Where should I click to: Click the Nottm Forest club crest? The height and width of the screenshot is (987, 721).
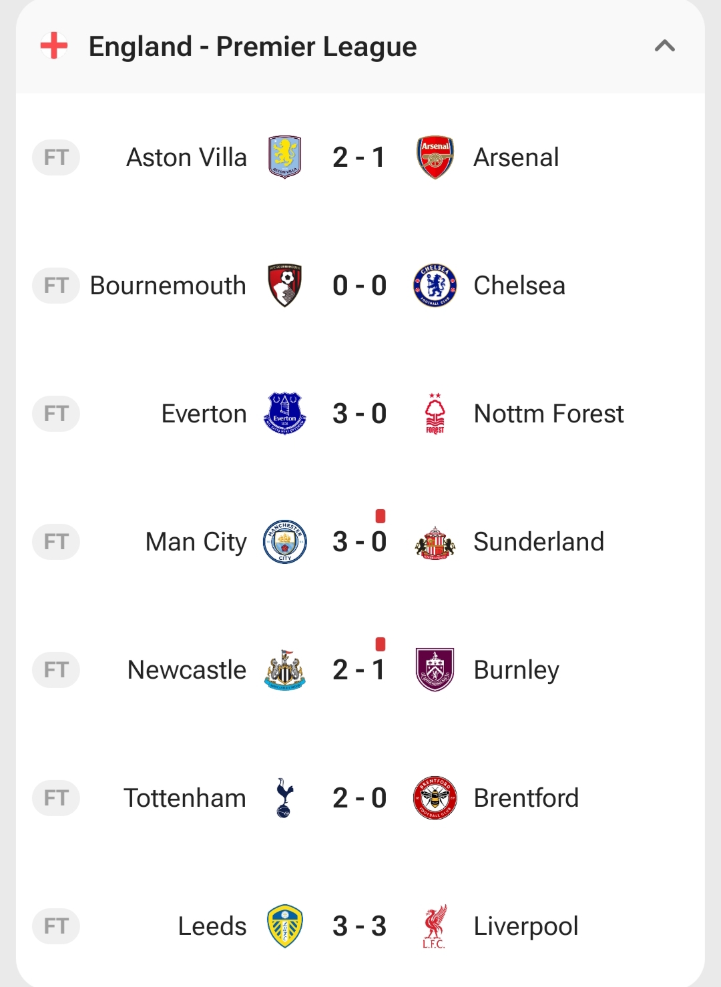click(435, 414)
